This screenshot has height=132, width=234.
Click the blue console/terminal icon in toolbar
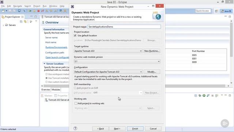(x=19, y=11)
